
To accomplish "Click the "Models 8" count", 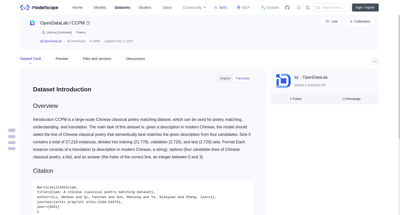I will (x=300, y=85).
